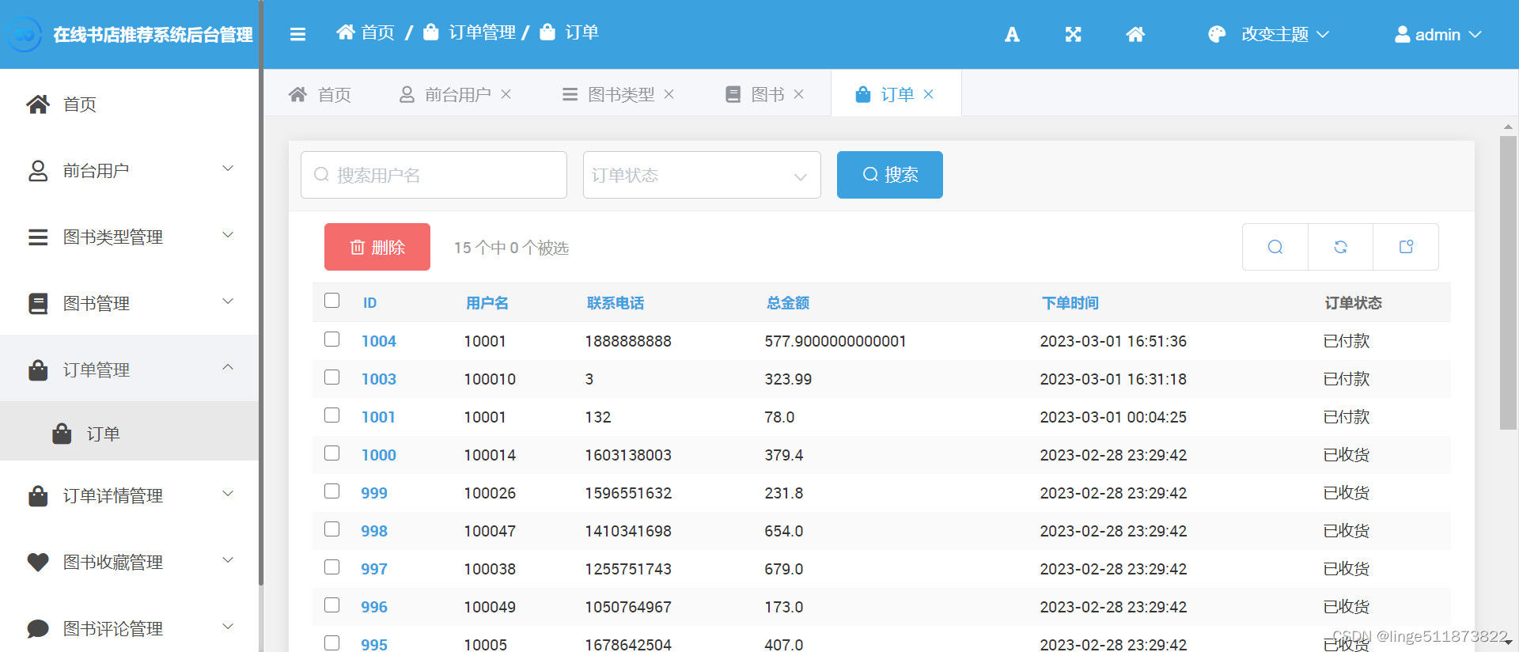
Task: Sort by the 下单时间 column header
Action: click(1070, 303)
